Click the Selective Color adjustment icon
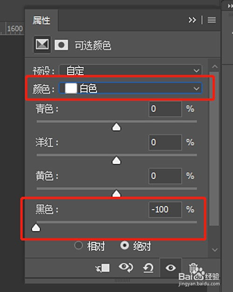 click(42, 45)
